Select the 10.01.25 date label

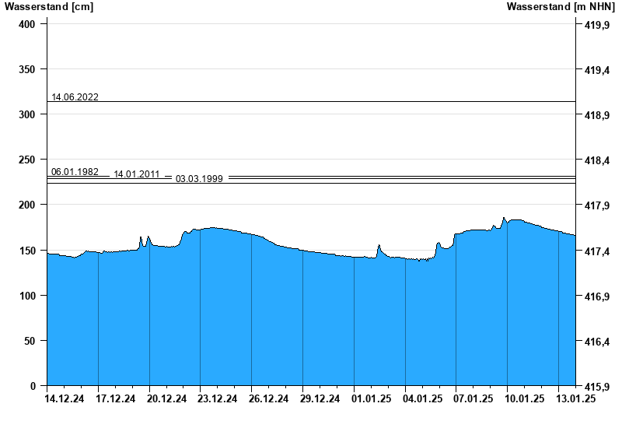click(x=525, y=399)
